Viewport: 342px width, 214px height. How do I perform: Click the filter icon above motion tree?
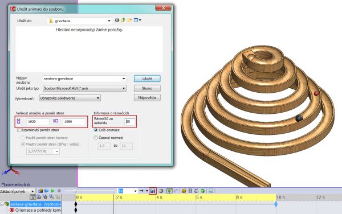pyautogui.click(x=32, y=197)
